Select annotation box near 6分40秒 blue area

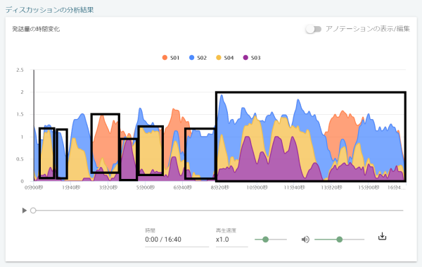pyautogui.click(x=200, y=154)
